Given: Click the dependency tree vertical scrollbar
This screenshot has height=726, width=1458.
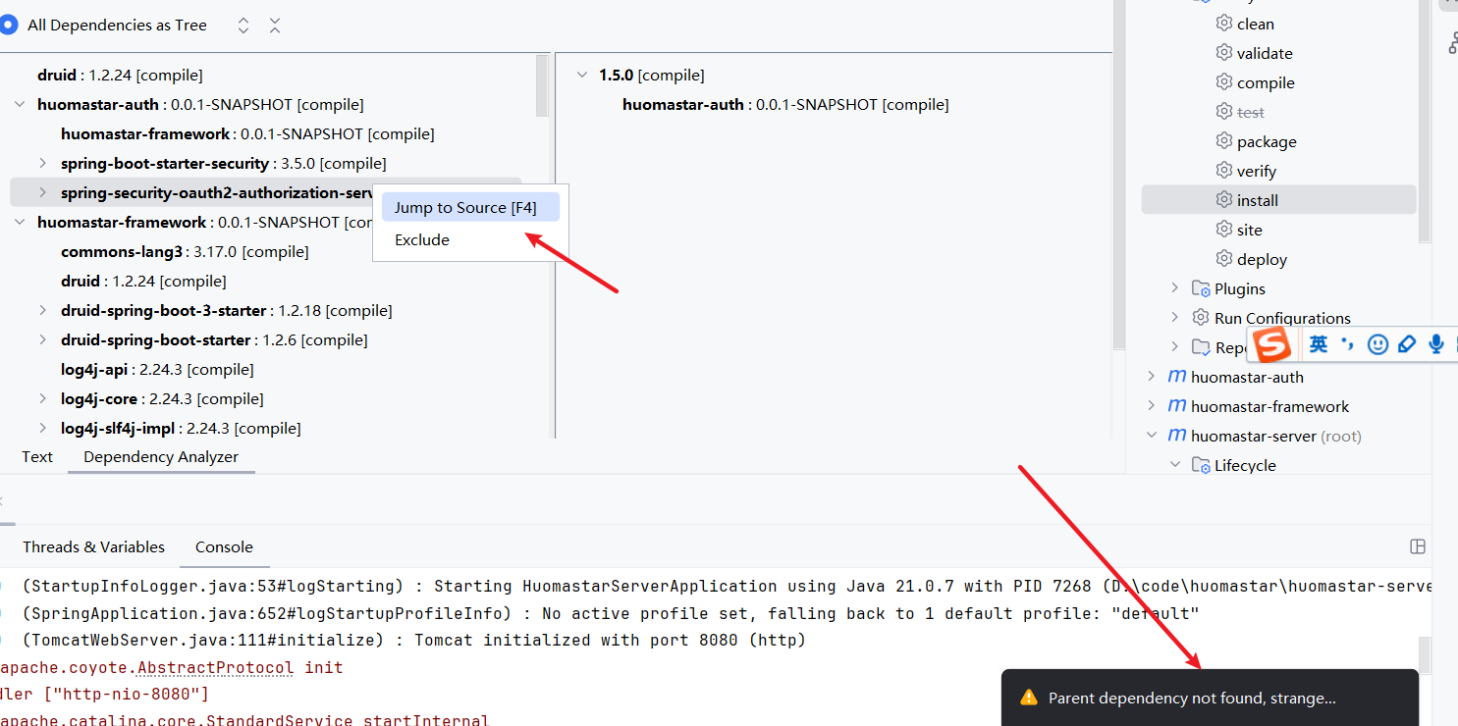Looking at the screenshot, I should pyautogui.click(x=542, y=86).
